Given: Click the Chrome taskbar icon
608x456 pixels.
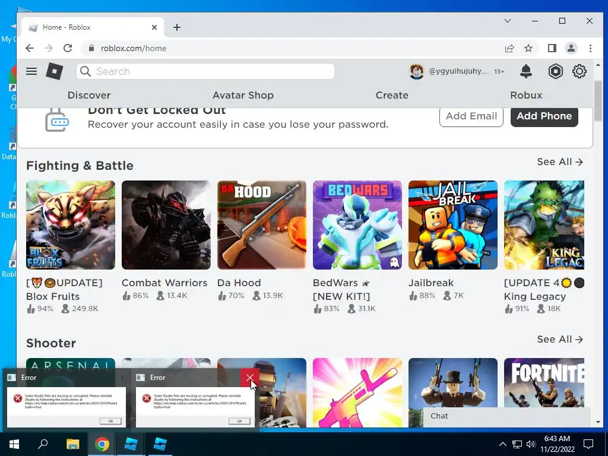Looking at the screenshot, I should [102, 444].
